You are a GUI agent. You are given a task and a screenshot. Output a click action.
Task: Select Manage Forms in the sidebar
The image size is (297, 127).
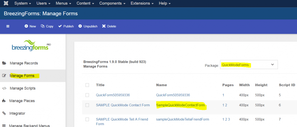point(22,76)
